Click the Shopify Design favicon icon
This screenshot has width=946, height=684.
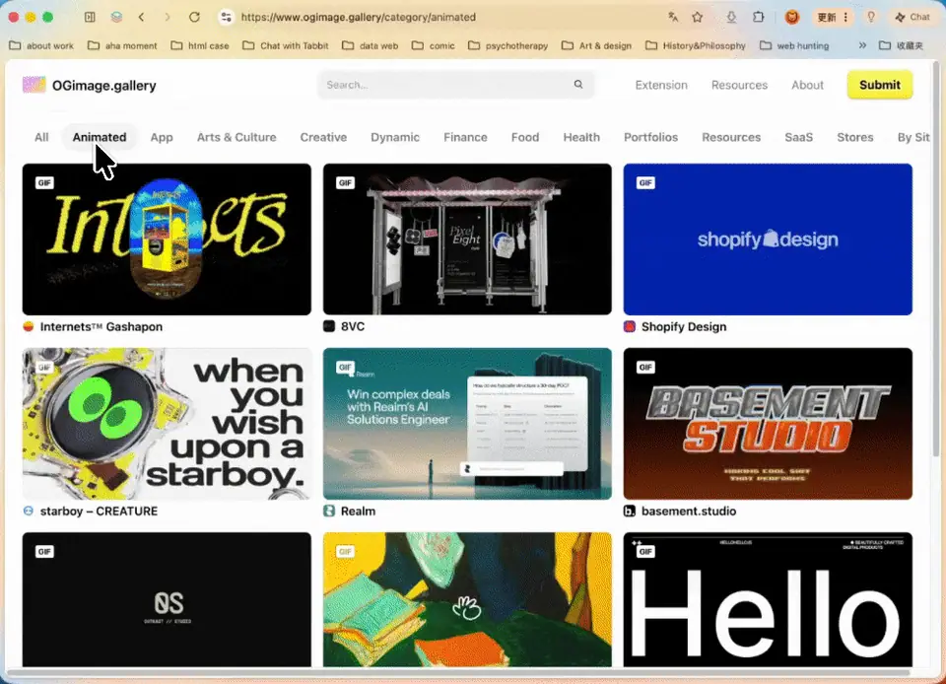click(x=630, y=326)
